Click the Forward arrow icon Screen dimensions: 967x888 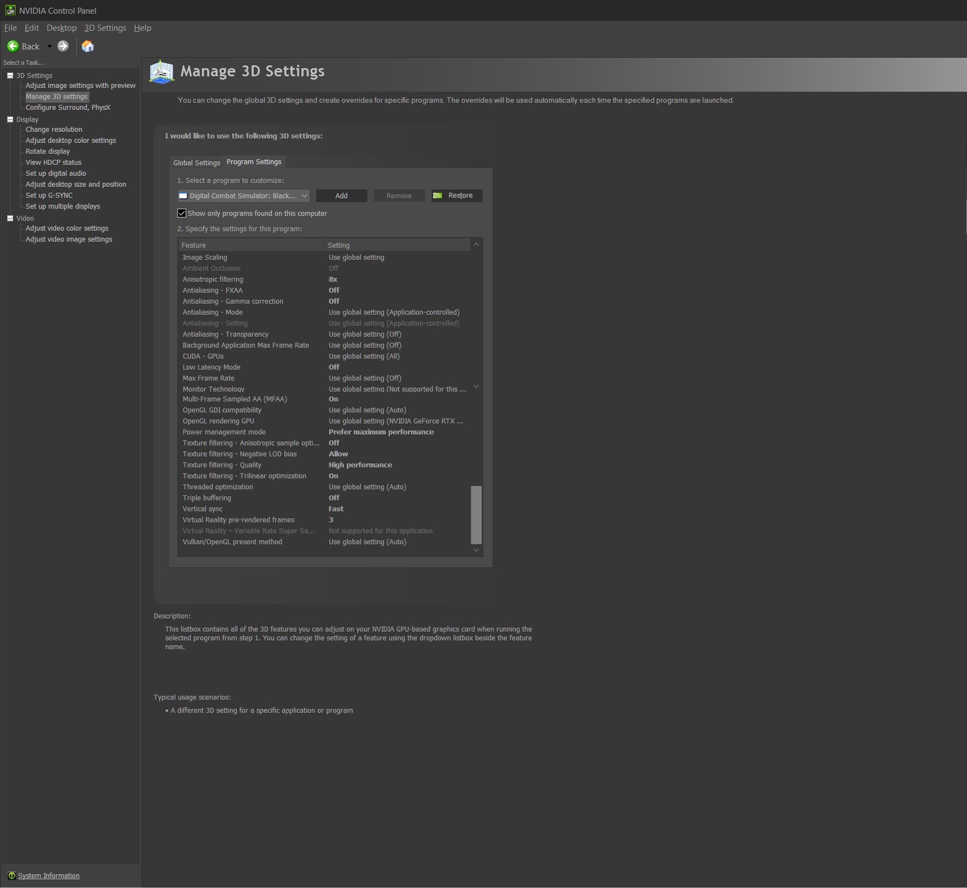63,46
